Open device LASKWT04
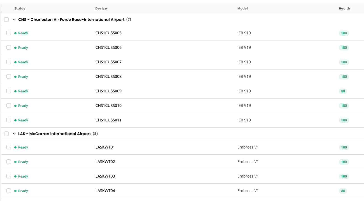 (105, 191)
